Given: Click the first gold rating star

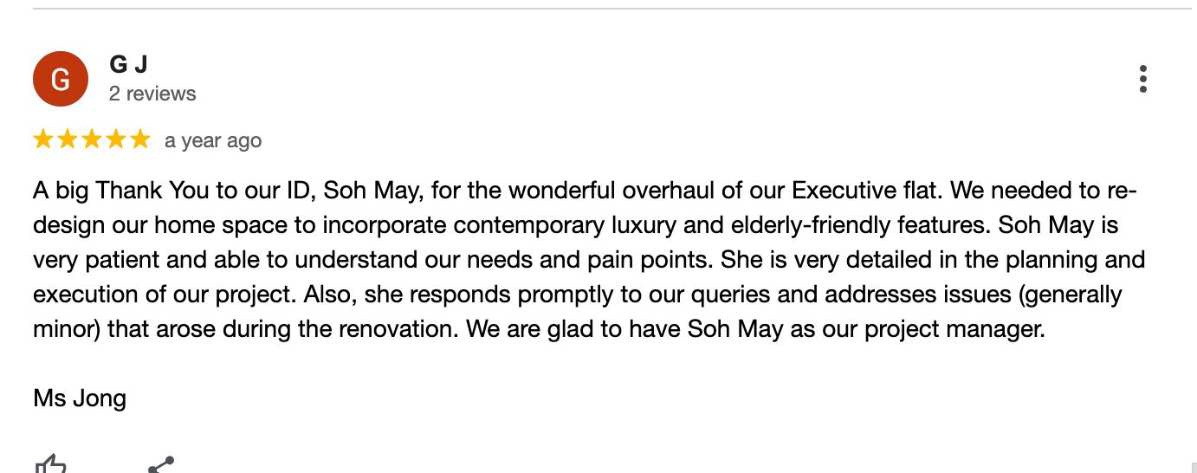Looking at the screenshot, I should [x=43, y=139].
